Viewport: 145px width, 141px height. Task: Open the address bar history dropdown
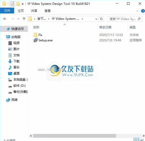tap(96, 19)
